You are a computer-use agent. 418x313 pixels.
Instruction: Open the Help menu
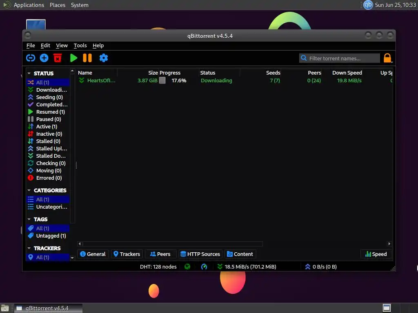[x=98, y=46]
